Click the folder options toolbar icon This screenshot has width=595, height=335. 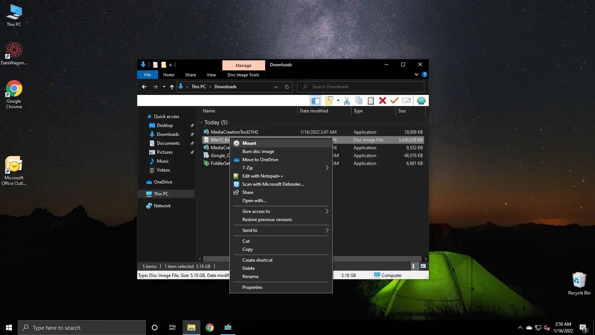(329, 100)
